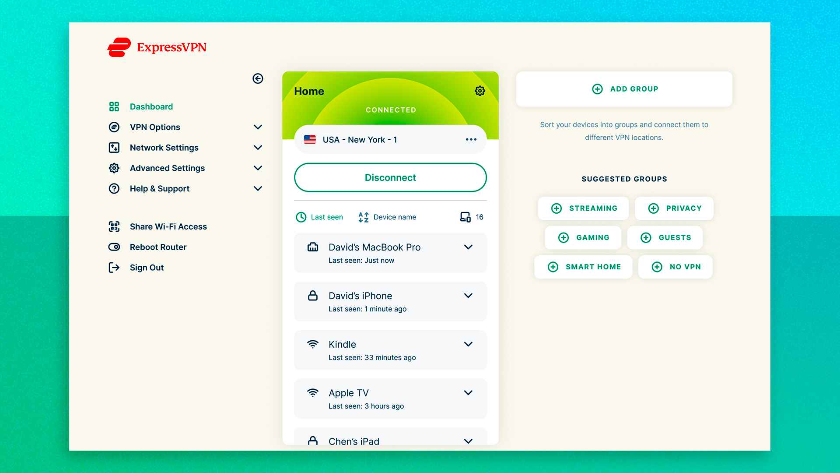Open location options three-dots menu
Screen dimensions: 840x473
click(471, 139)
